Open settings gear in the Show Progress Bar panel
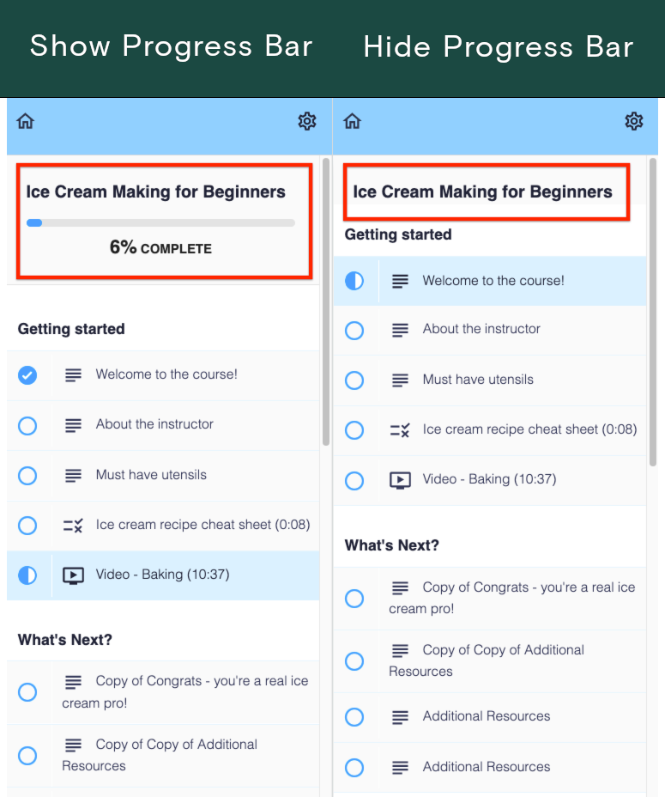 tap(307, 121)
